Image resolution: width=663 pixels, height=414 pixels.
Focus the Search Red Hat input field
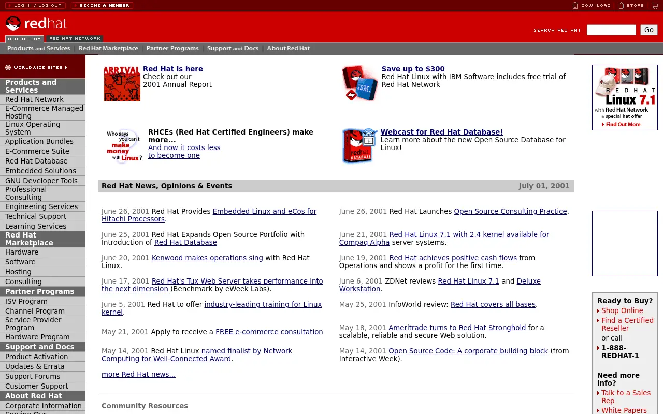pyautogui.click(x=611, y=30)
